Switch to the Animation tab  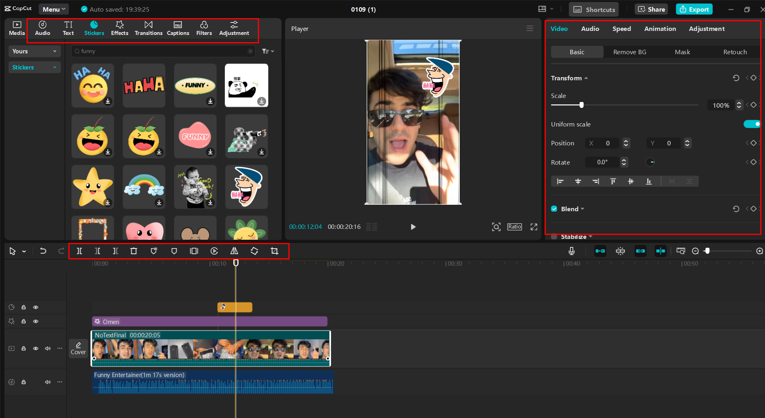click(660, 29)
